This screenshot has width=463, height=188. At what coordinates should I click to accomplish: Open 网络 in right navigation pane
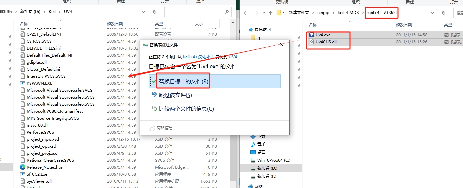point(259,186)
